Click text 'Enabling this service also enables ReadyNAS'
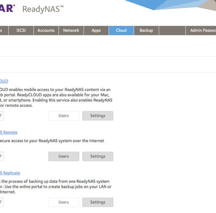The image size is (216, 213). pyautogui.click(x=72, y=100)
